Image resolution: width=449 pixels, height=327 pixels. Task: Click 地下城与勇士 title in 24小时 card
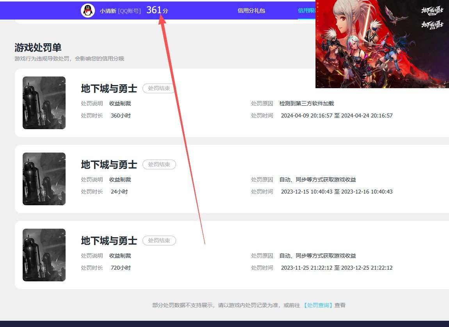pos(109,165)
